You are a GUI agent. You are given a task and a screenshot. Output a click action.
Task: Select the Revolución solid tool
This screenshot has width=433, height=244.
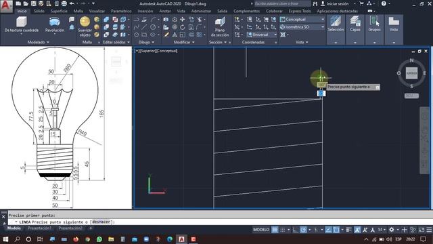coord(54,24)
